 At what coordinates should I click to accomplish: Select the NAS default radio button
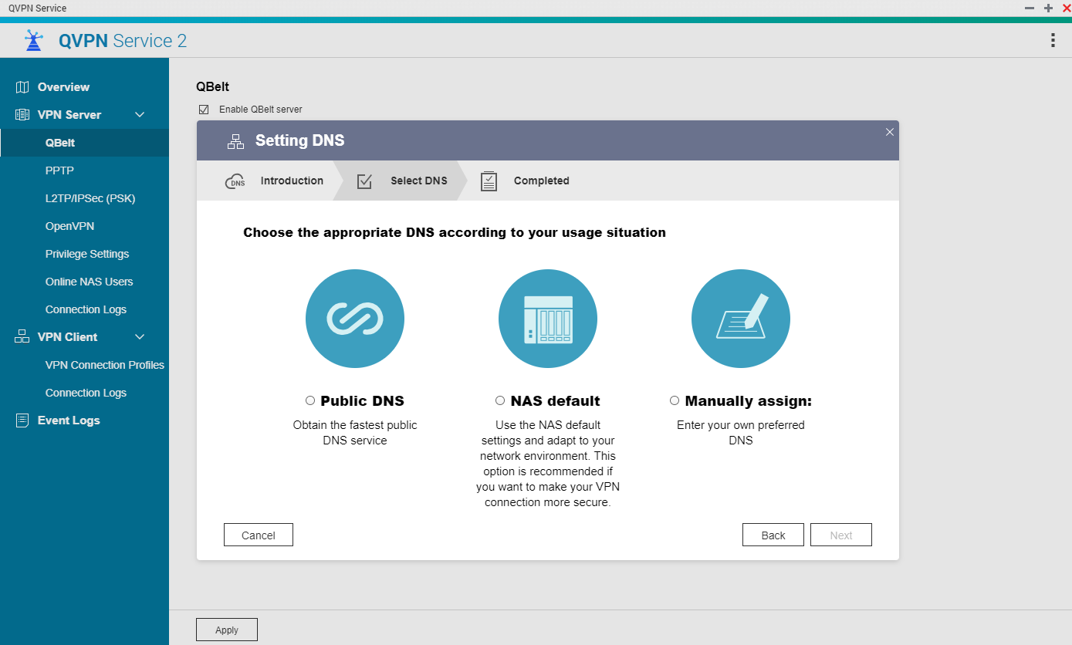tap(500, 400)
